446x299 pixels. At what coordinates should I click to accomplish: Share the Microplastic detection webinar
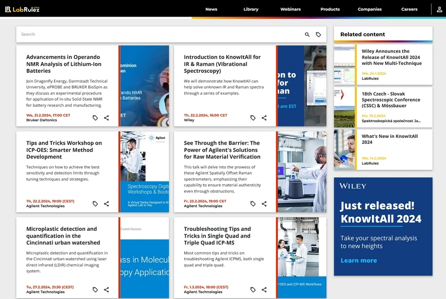coord(106,290)
